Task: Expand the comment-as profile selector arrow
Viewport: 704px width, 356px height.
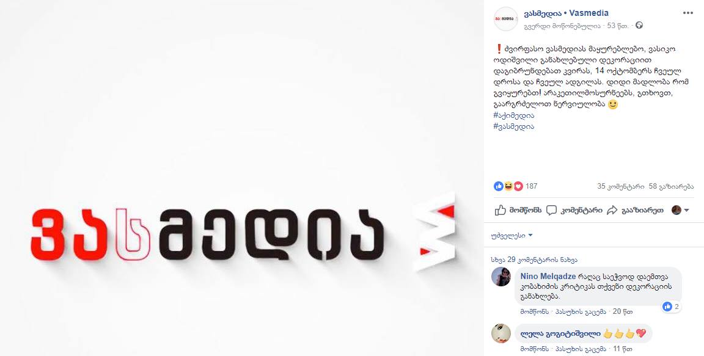Action: [686, 210]
